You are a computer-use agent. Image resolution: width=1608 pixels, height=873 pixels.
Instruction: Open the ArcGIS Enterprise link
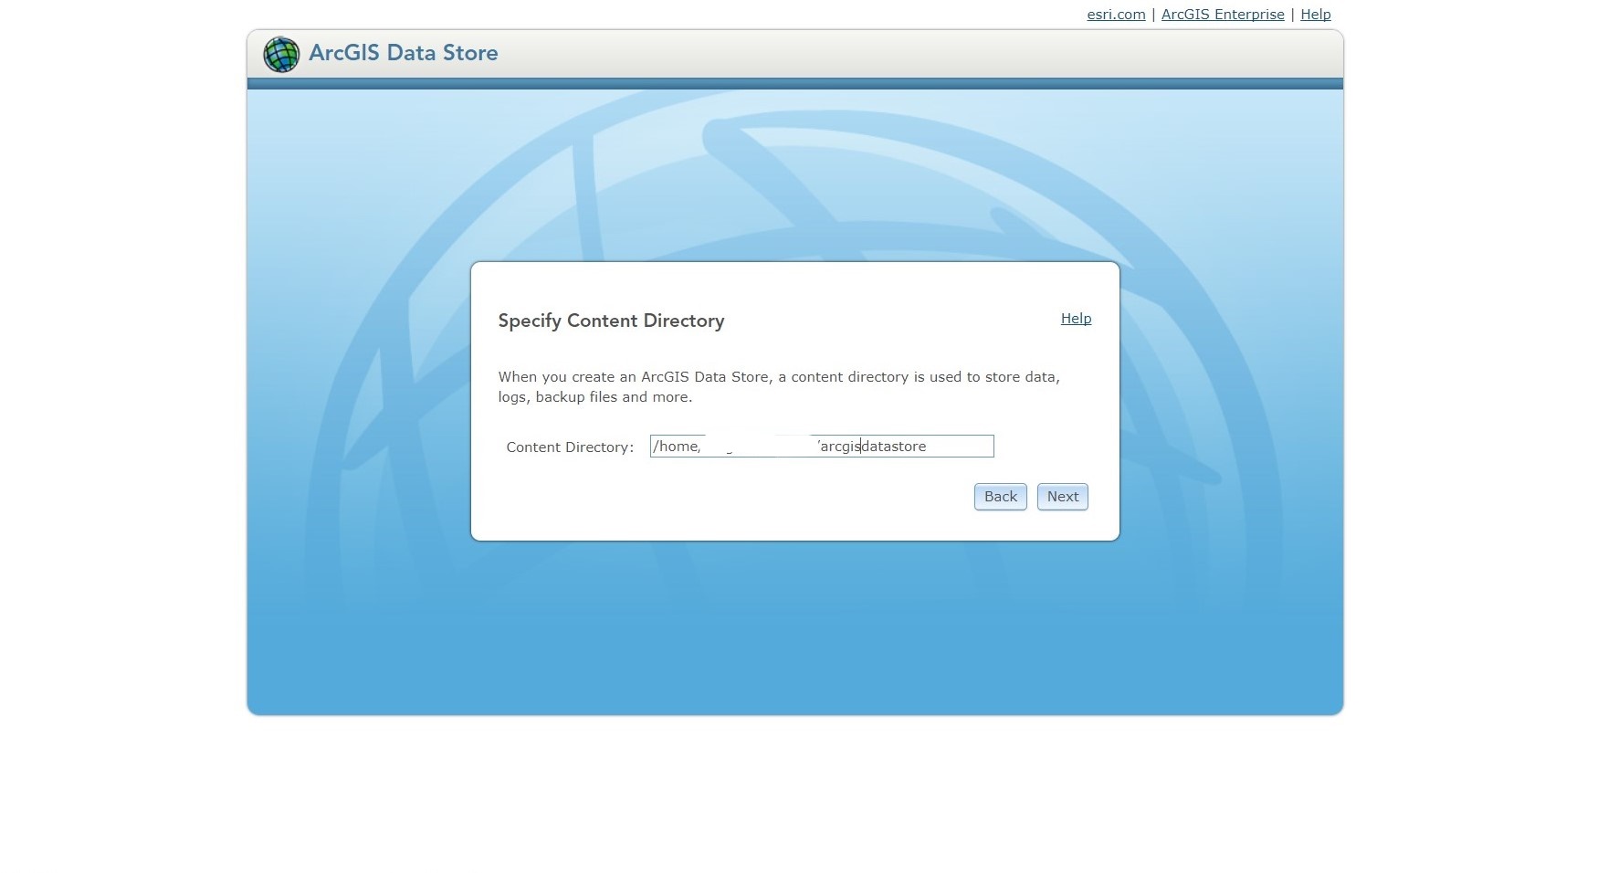[1223, 15]
